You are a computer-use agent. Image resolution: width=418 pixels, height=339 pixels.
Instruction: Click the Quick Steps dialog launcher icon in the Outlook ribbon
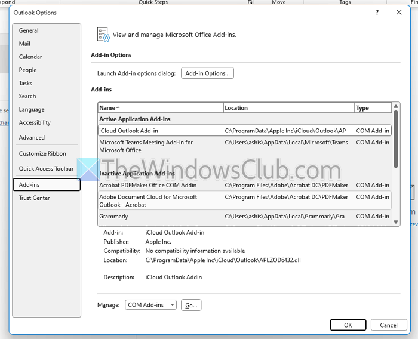coord(250,2)
